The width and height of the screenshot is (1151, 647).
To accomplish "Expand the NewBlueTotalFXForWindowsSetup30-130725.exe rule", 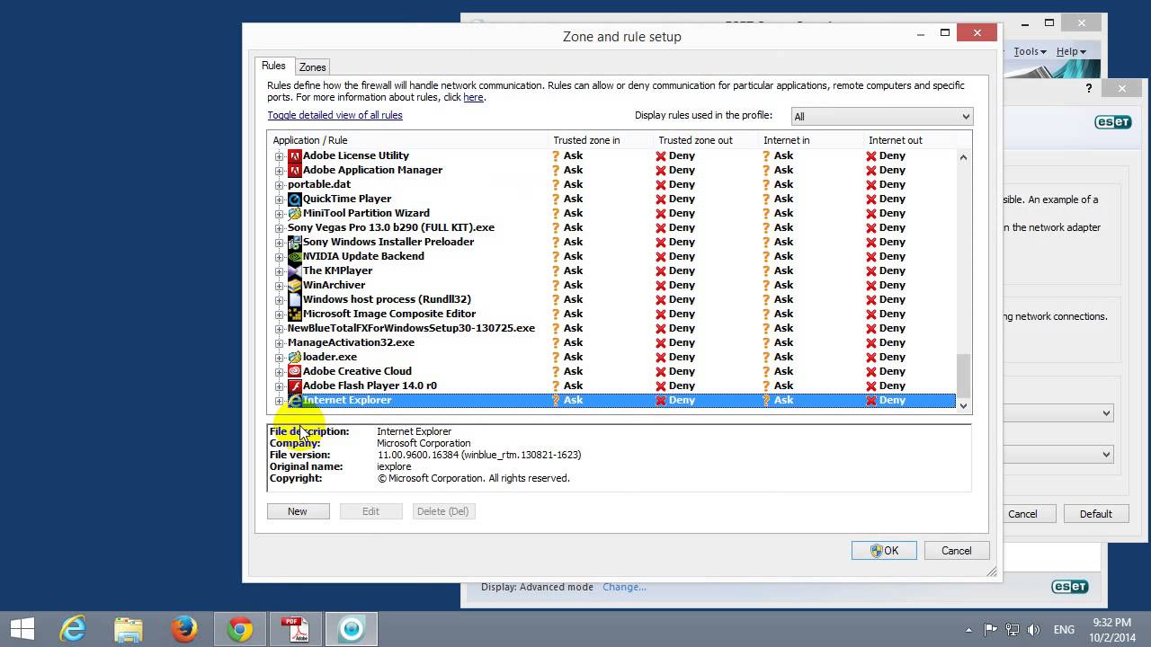I will click(280, 329).
